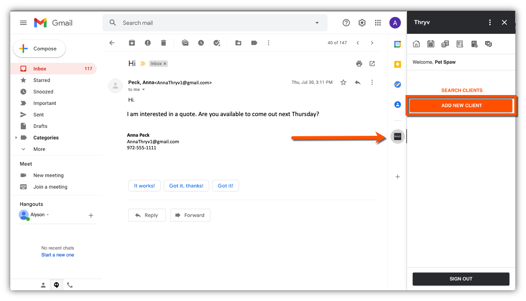Move the email to a folder

pyautogui.click(x=238, y=43)
